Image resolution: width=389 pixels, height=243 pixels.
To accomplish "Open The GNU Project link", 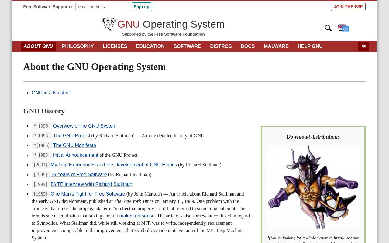I will [x=72, y=136].
